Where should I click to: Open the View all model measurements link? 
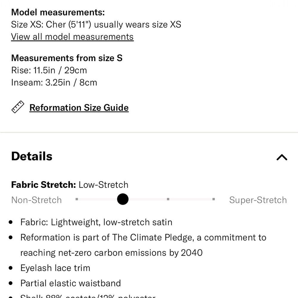[72, 37]
